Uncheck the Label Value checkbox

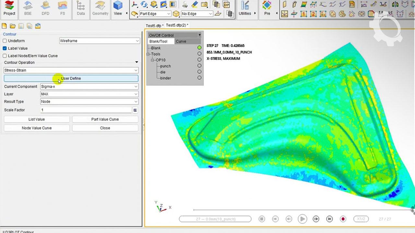coord(5,48)
